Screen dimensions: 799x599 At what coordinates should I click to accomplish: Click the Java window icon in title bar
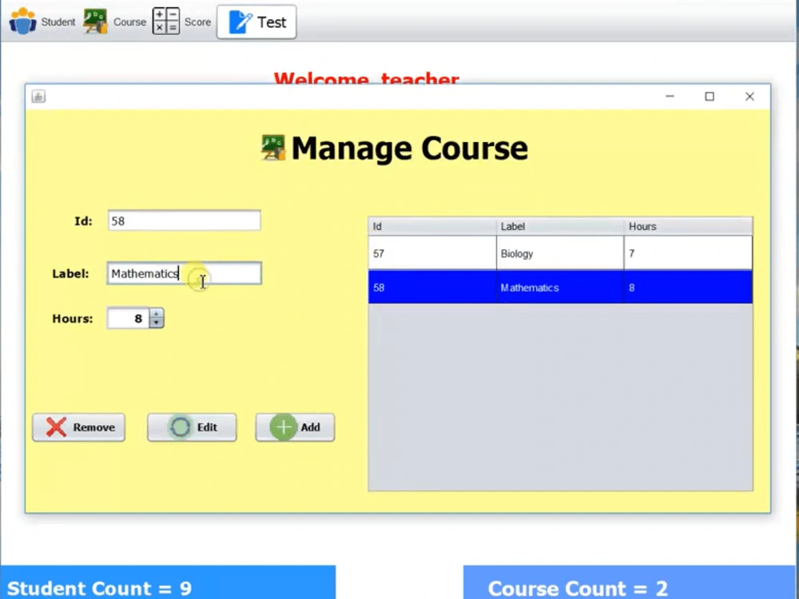[x=38, y=97]
